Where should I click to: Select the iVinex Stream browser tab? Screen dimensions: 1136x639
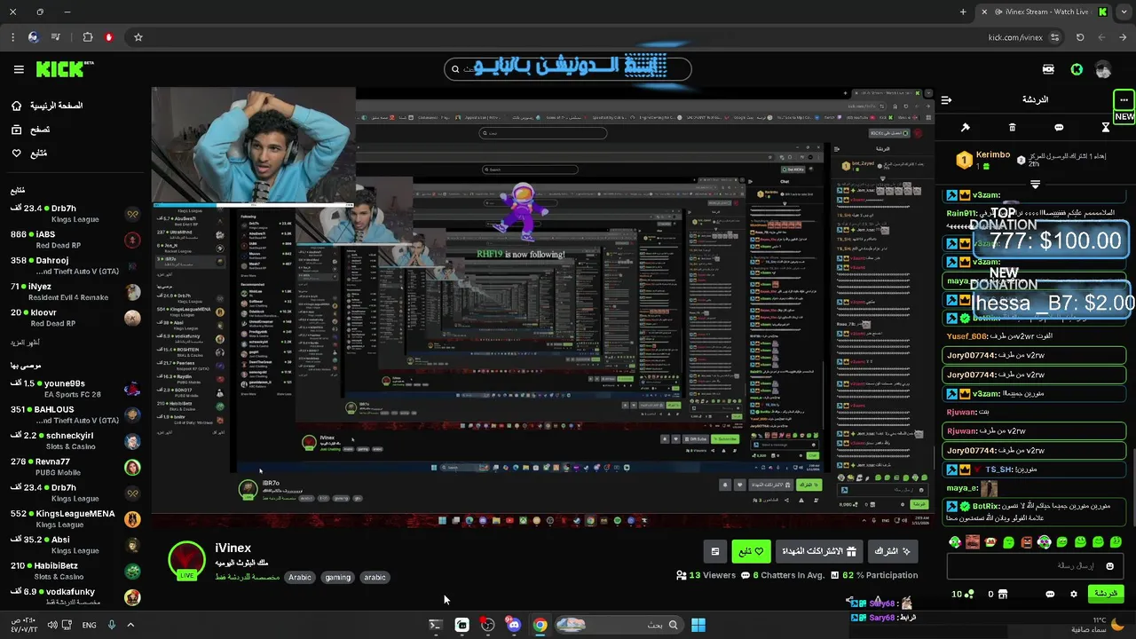[x=1044, y=12]
